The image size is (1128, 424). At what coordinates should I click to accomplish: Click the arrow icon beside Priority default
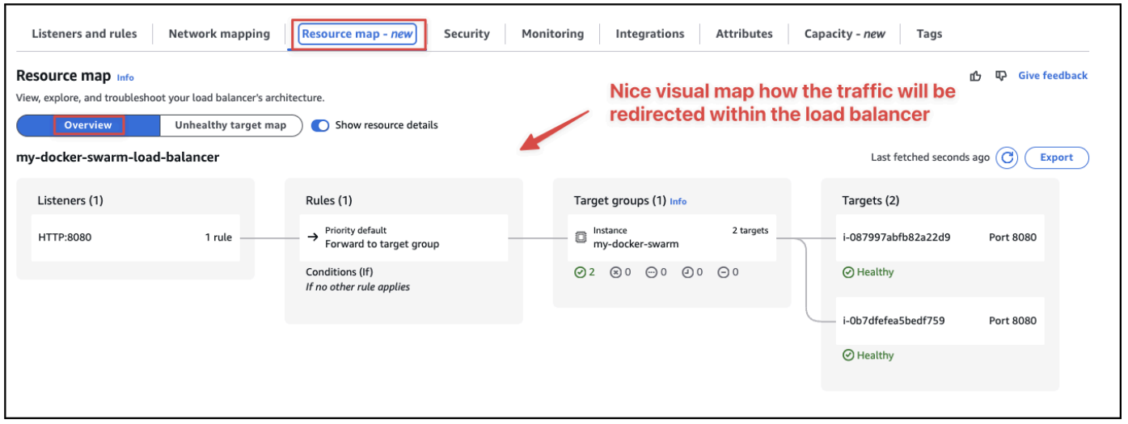point(313,237)
